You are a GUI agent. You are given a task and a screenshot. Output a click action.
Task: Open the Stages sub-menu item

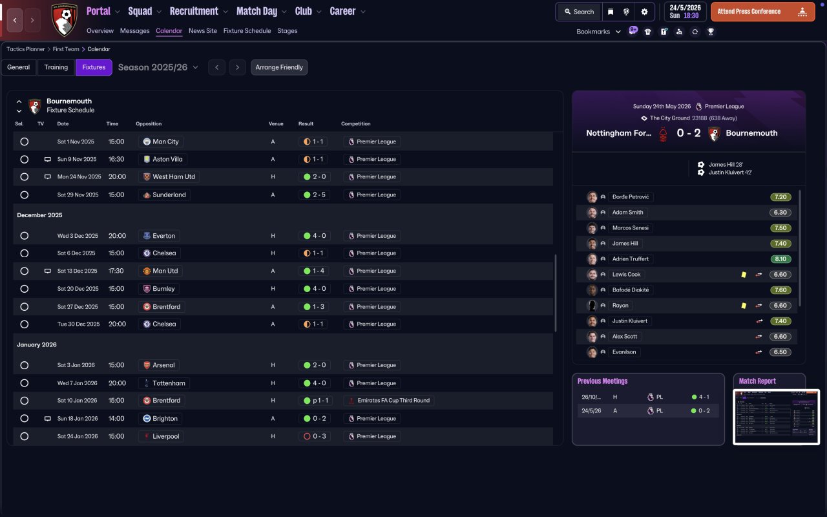(x=288, y=31)
